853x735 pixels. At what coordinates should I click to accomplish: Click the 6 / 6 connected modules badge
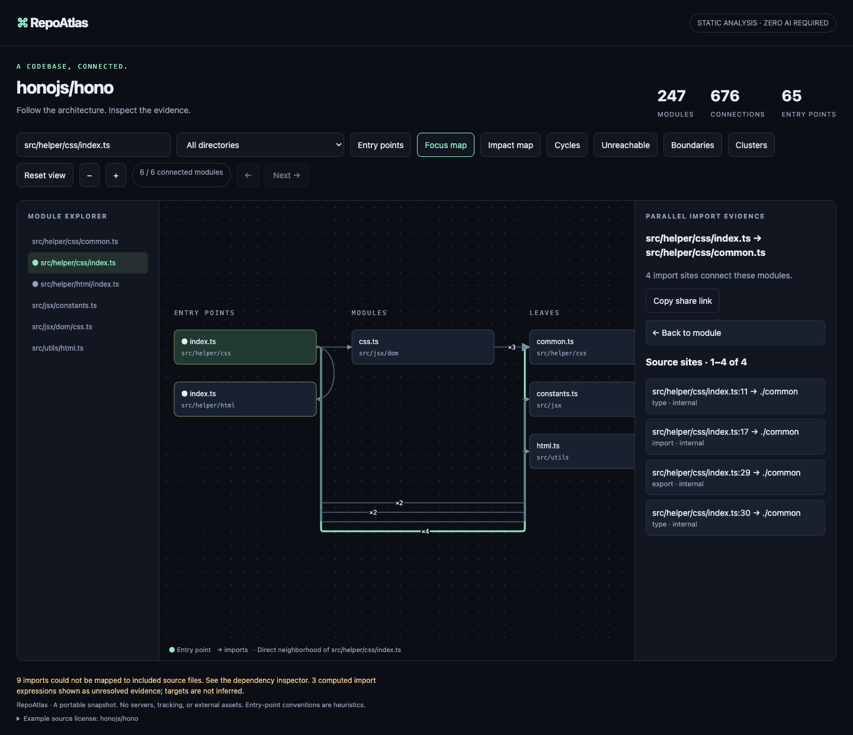tap(181, 175)
